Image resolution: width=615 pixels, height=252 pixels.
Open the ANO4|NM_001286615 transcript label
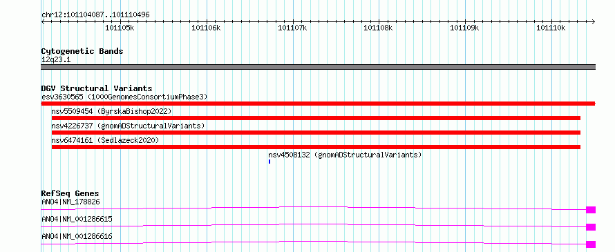pos(77,219)
